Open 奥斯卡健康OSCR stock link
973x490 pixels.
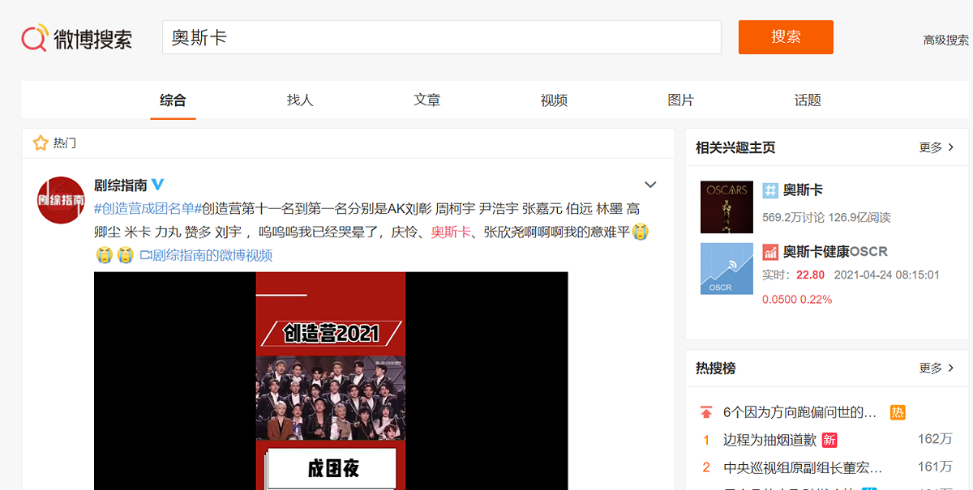tap(835, 252)
